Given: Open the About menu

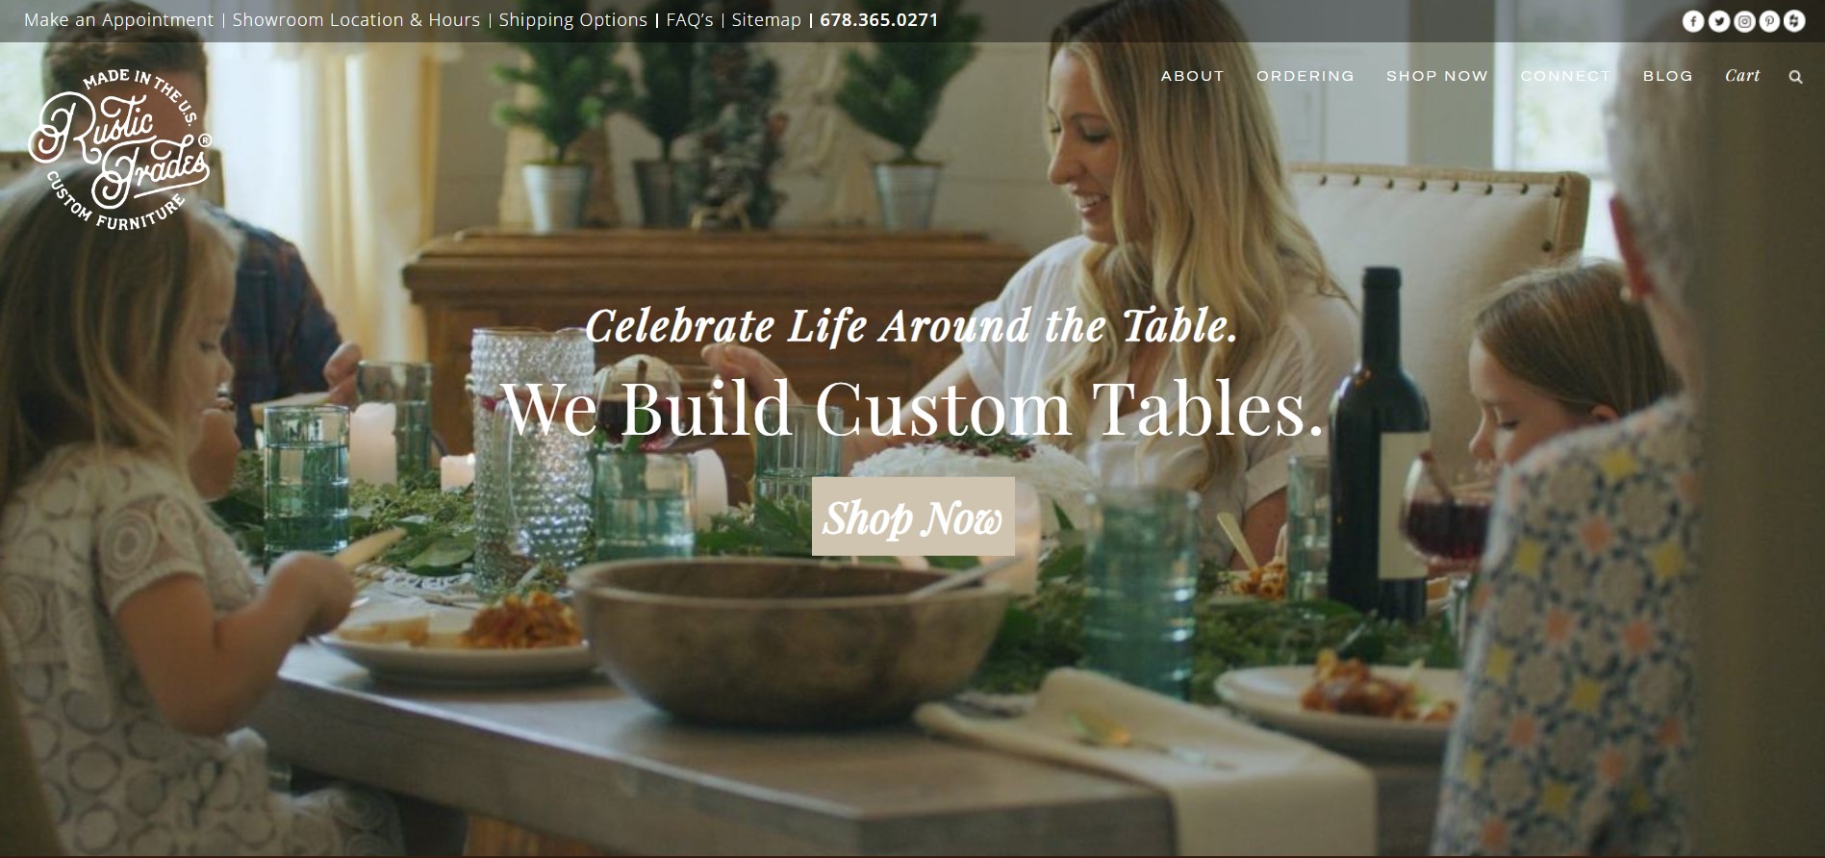Looking at the screenshot, I should (x=1192, y=76).
